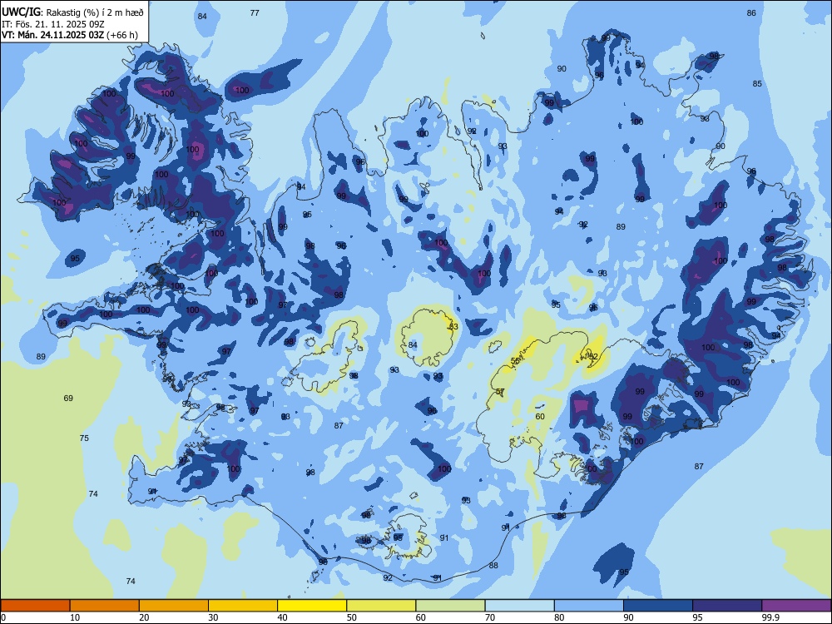Select the indigo 95–99.9 legend swatch
The image size is (832, 624).
click(x=727, y=606)
